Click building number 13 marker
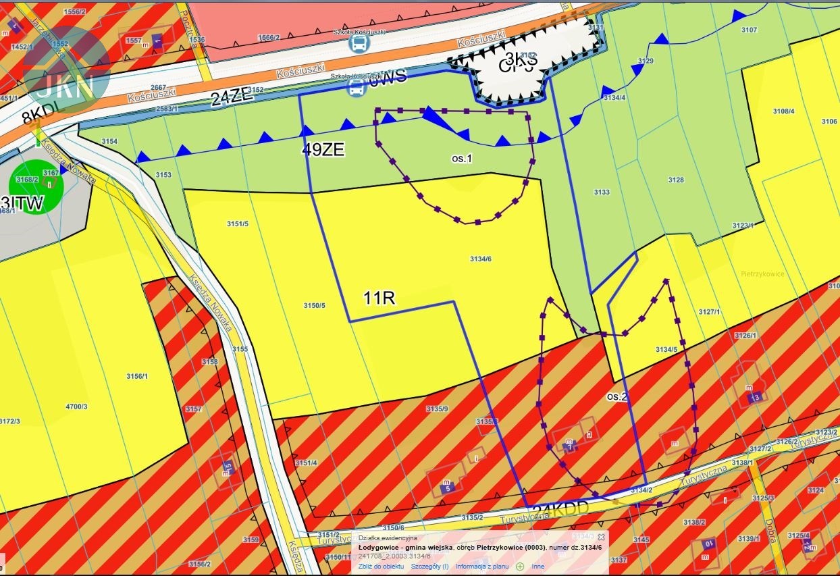The image size is (840, 576). (x=756, y=396)
